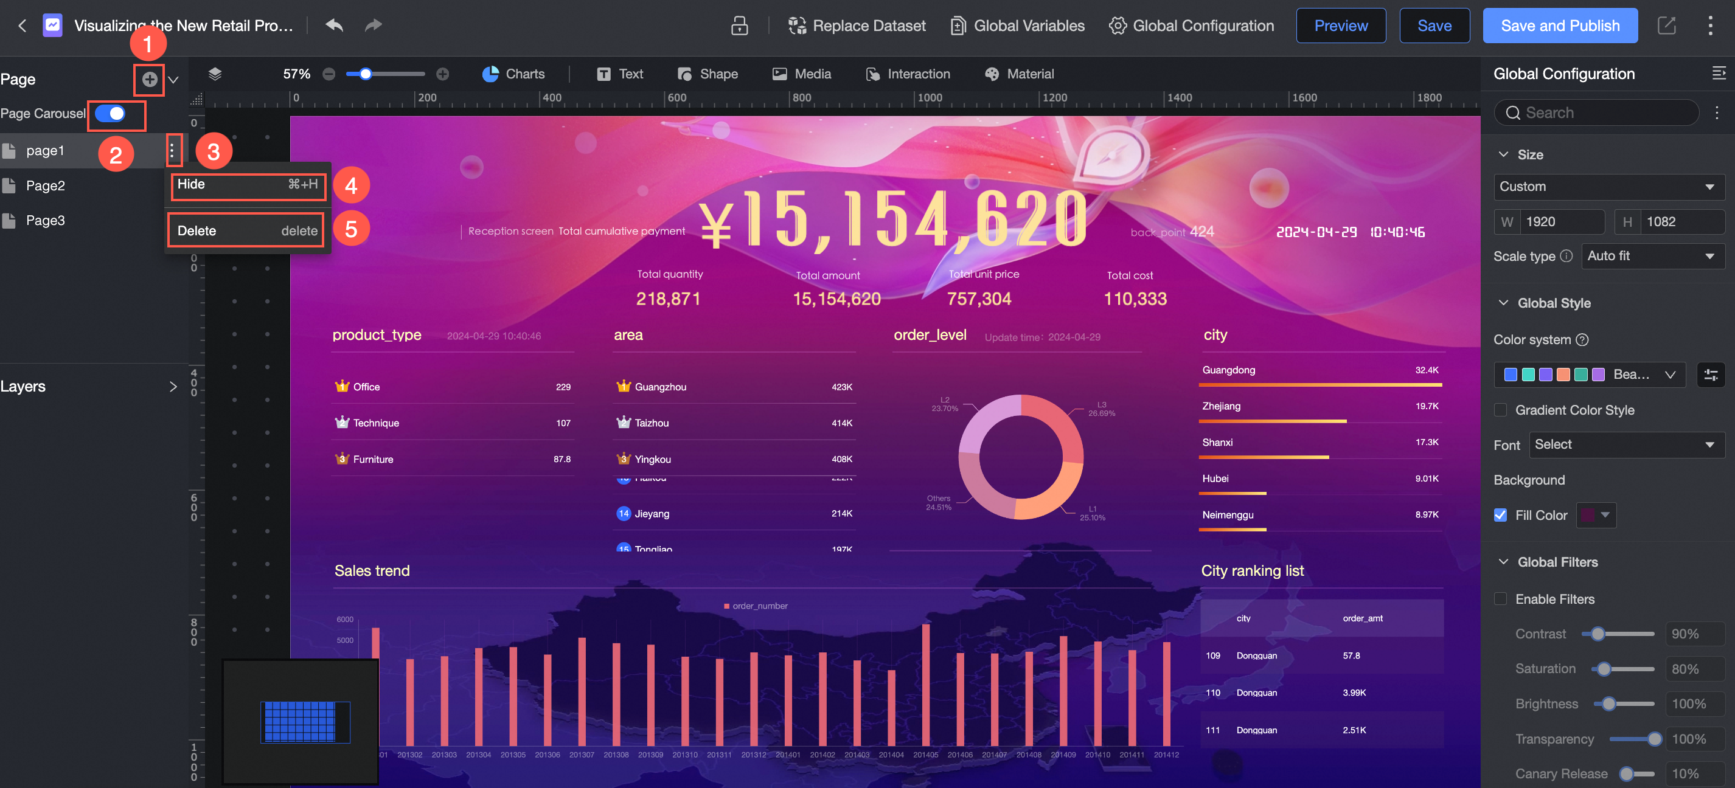This screenshot has width=1735, height=788.
Task: Open the Scale type Auto fit dropdown
Action: click(1652, 256)
